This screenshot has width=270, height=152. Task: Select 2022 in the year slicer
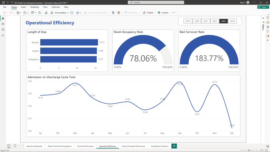(215, 21)
